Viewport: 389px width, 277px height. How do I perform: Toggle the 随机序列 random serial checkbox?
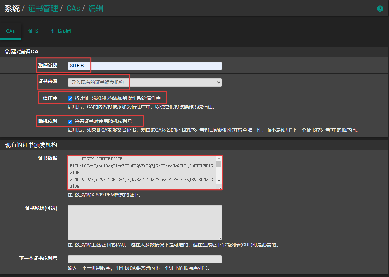70,121
